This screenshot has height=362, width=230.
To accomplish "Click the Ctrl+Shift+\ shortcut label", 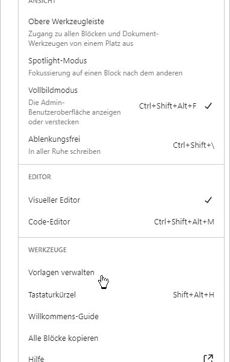I will tap(194, 145).
